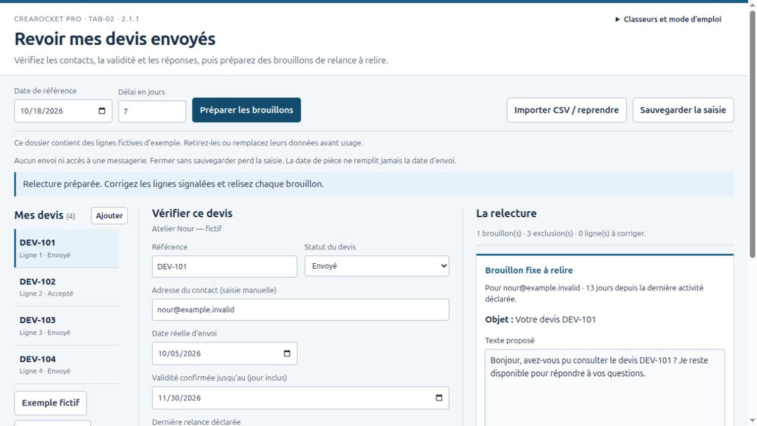Image resolution: width=757 pixels, height=426 pixels.
Task: Click Préparer les brouillons button
Action: point(247,110)
